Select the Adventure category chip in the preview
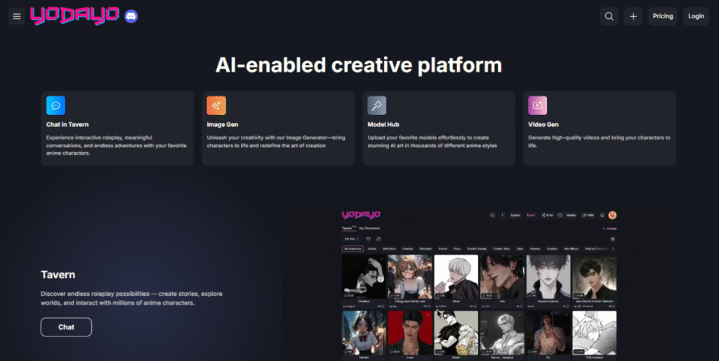Screen dimensions: 719x361 pos(389,249)
